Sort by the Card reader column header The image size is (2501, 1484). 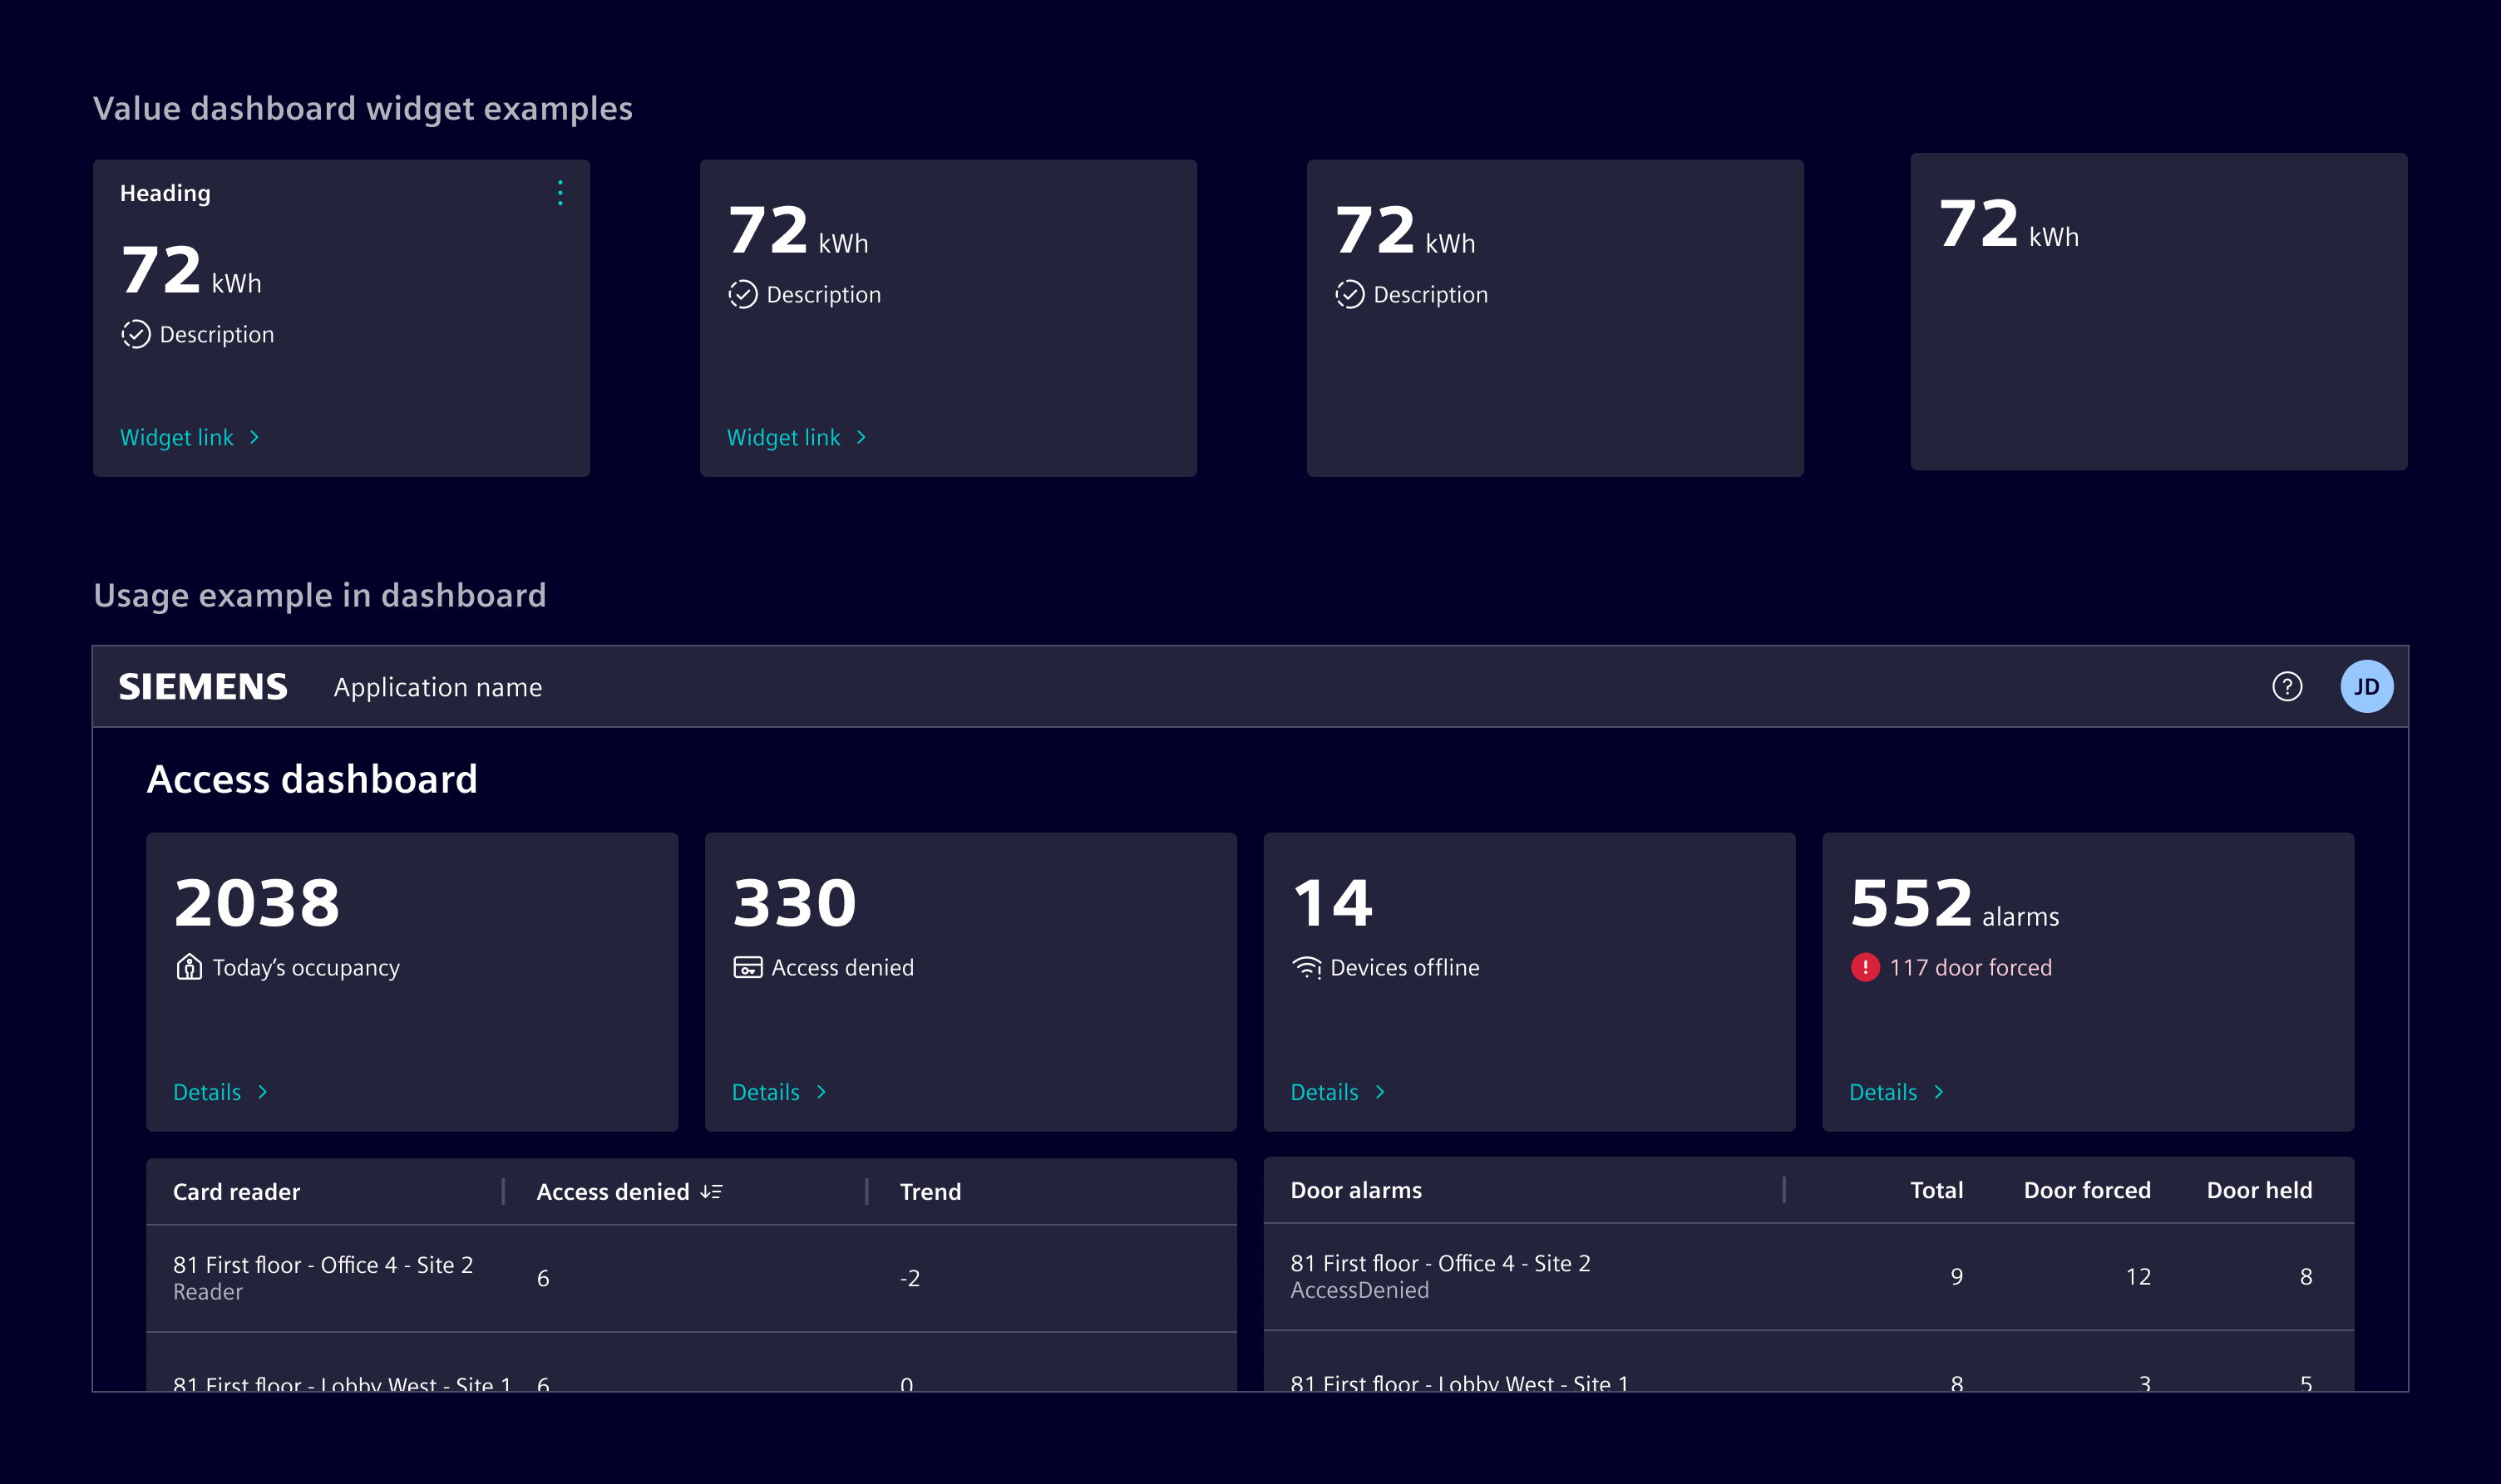pyautogui.click(x=236, y=1191)
